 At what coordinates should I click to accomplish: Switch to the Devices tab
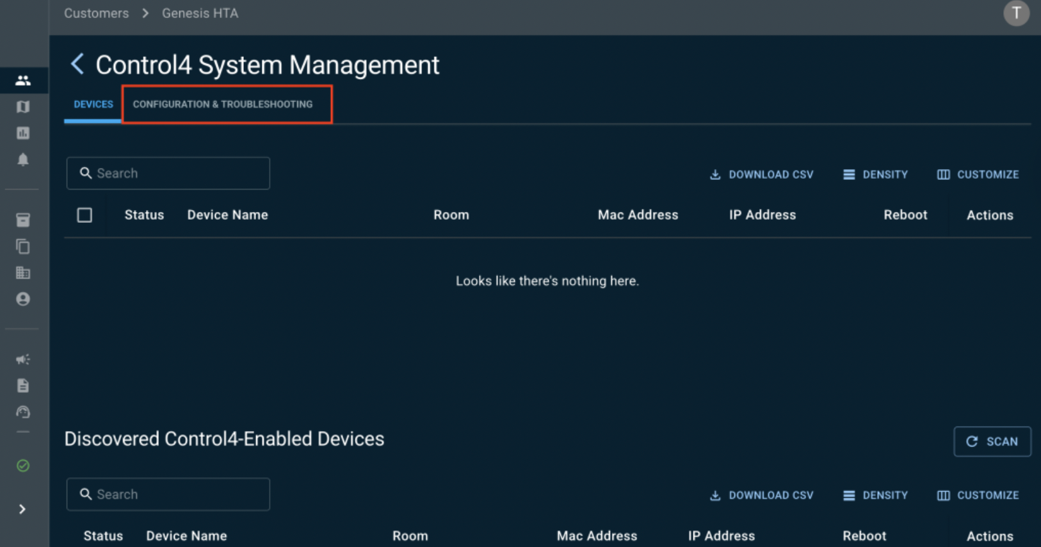93,104
